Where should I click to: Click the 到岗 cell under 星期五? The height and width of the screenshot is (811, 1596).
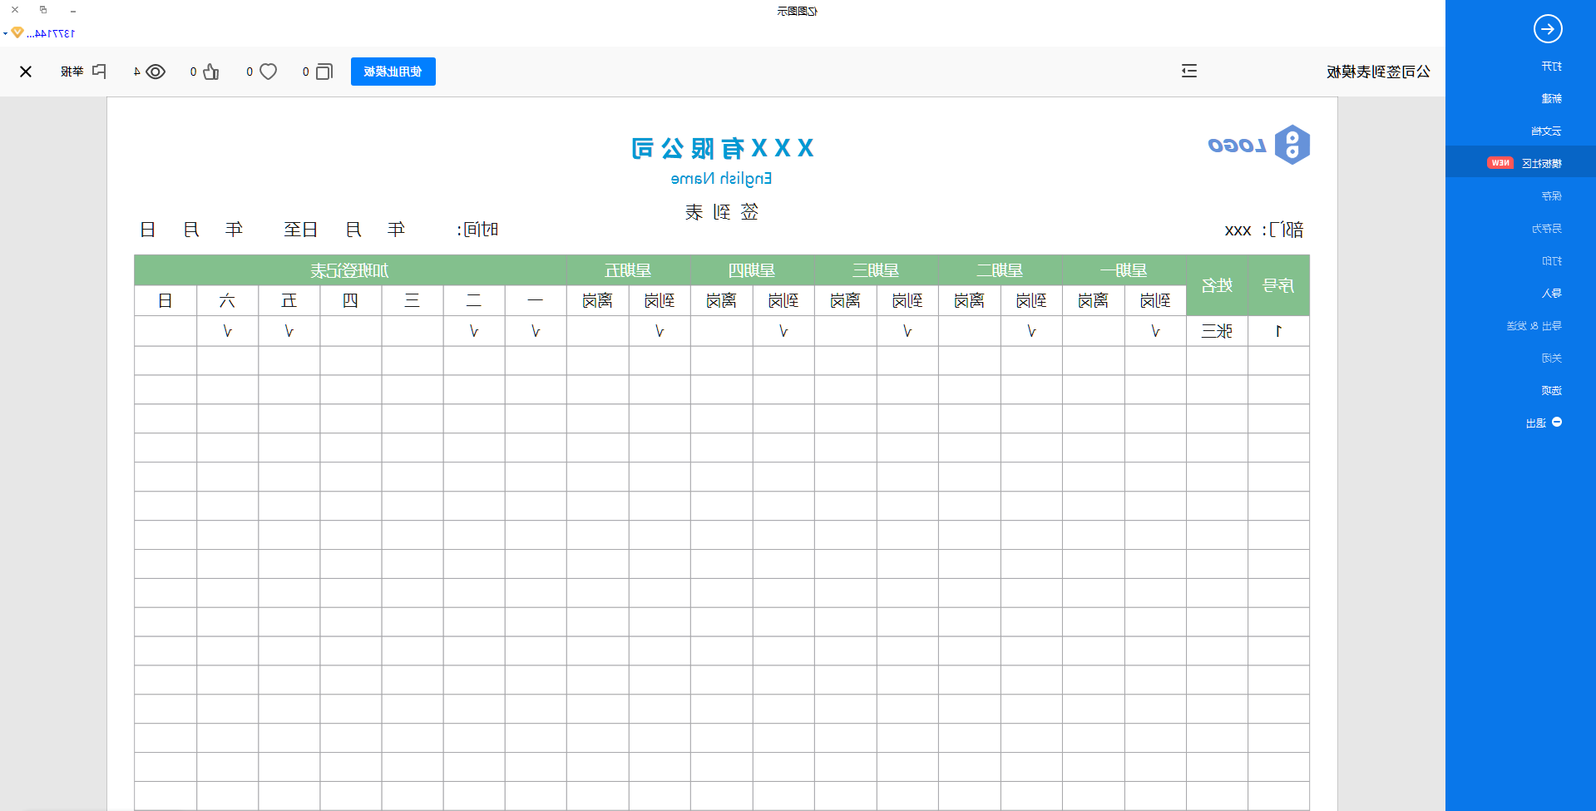(660, 301)
